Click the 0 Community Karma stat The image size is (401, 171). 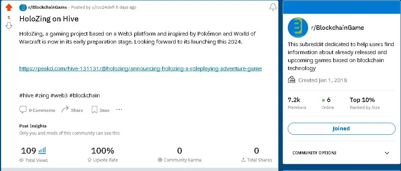point(180,155)
